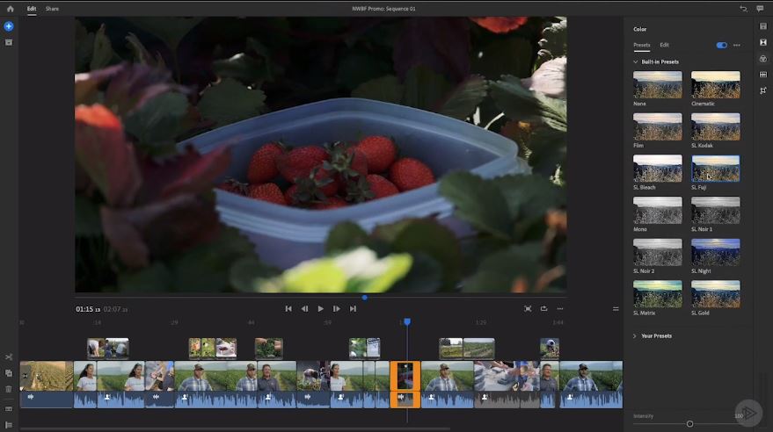
Task: Select the split scissors tool
Action: click(9, 357)
